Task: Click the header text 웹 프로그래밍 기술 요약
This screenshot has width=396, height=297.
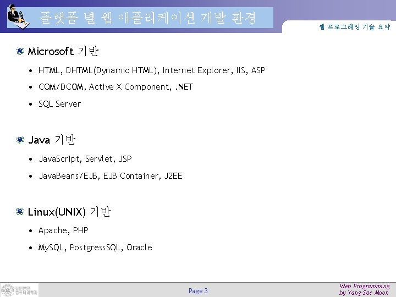Action: 355,26
